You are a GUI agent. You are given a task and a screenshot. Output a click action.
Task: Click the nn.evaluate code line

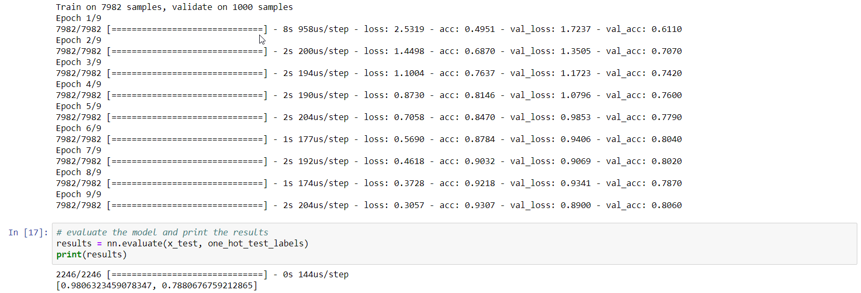182,244
